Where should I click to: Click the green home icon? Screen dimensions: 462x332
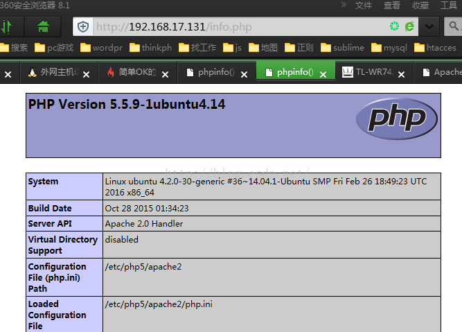[x=43, y=26]
